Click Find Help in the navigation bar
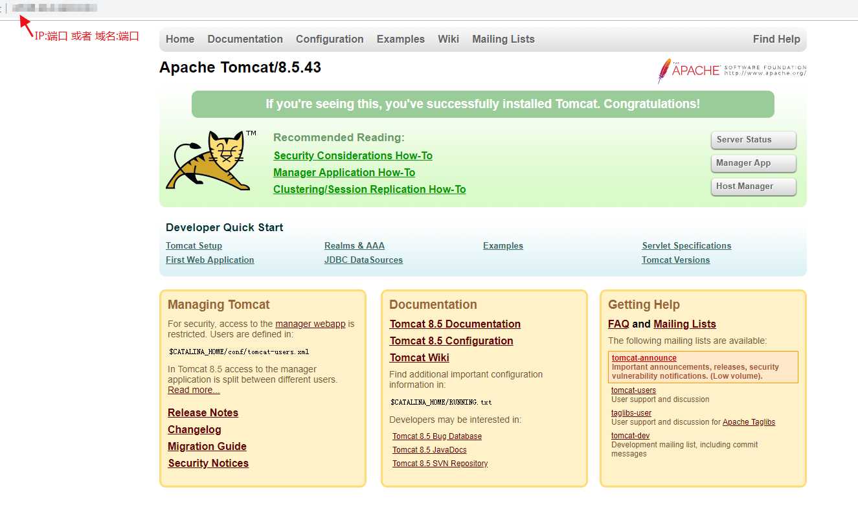Screen dimensions: 858x505 coord(776,39)
